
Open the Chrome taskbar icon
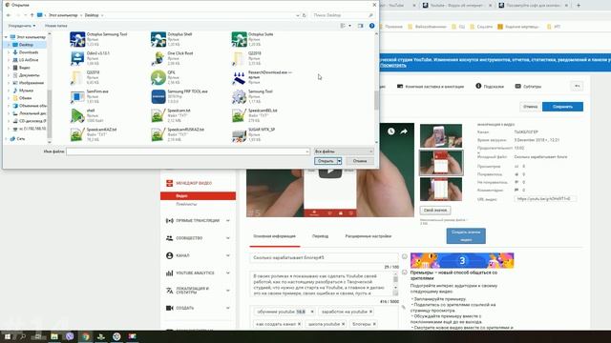click(x=85, y=336)
